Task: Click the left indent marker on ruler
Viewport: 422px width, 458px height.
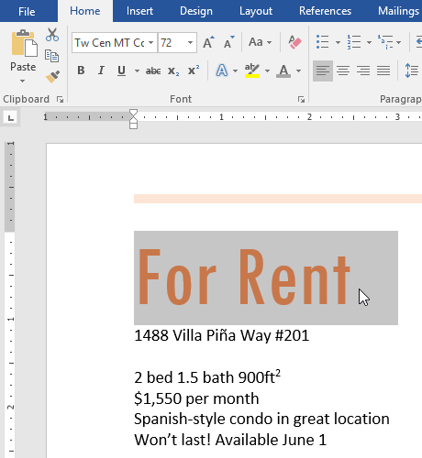Action: coord(133,125)
